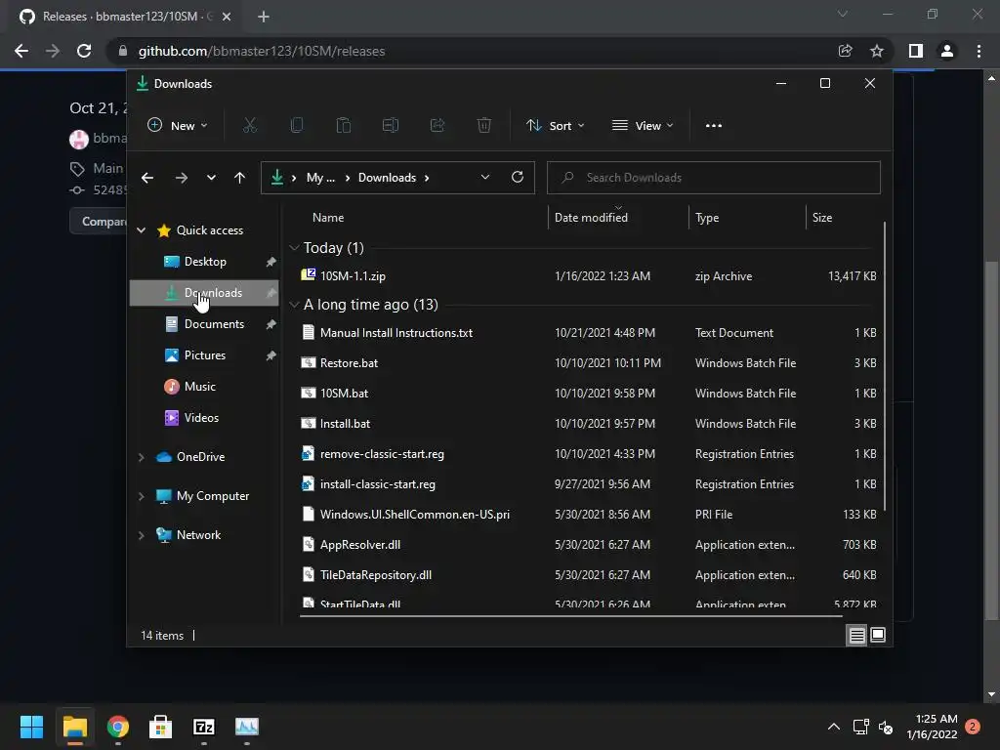Open Microsoft Store from taskbar
This screenshot has width=1000, height=750.
click(161, 727)
